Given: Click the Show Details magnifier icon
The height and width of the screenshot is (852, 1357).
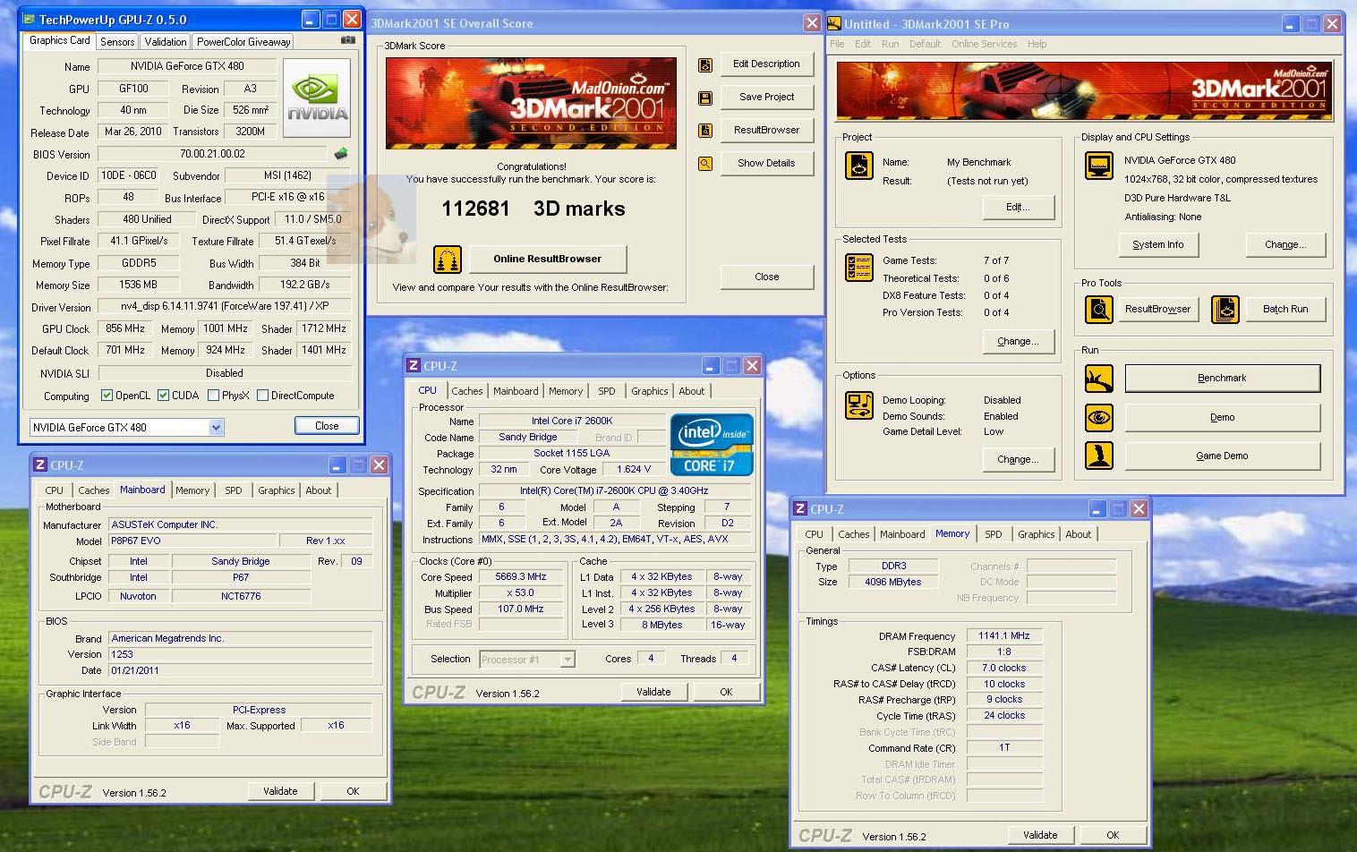Looking at the screenshot, I should click(705, 164).
